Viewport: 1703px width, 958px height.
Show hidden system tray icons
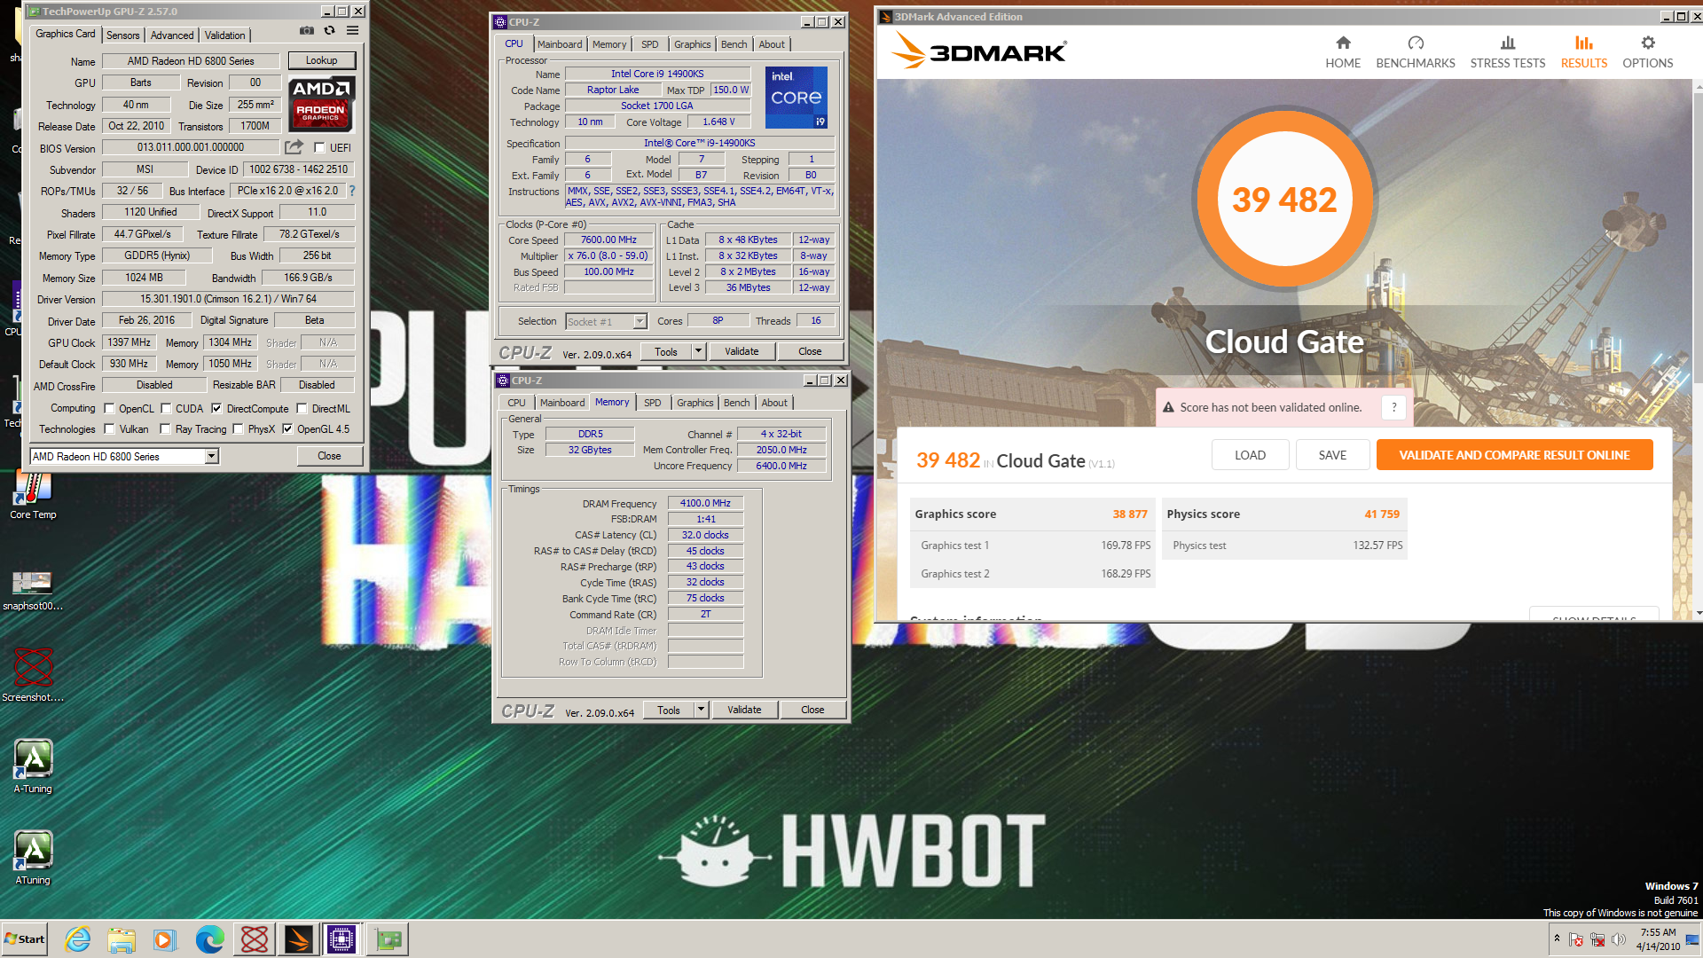point(1557,938)
